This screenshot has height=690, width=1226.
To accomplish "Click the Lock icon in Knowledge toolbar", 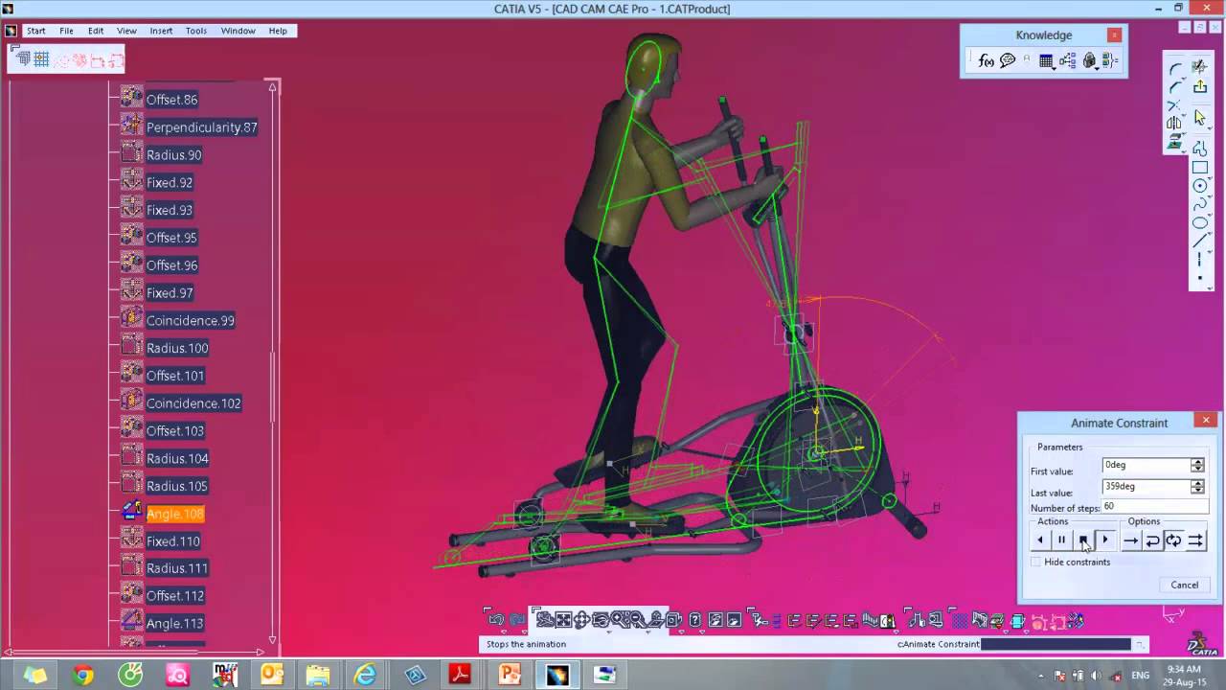I will click(x=1089, y=61).
